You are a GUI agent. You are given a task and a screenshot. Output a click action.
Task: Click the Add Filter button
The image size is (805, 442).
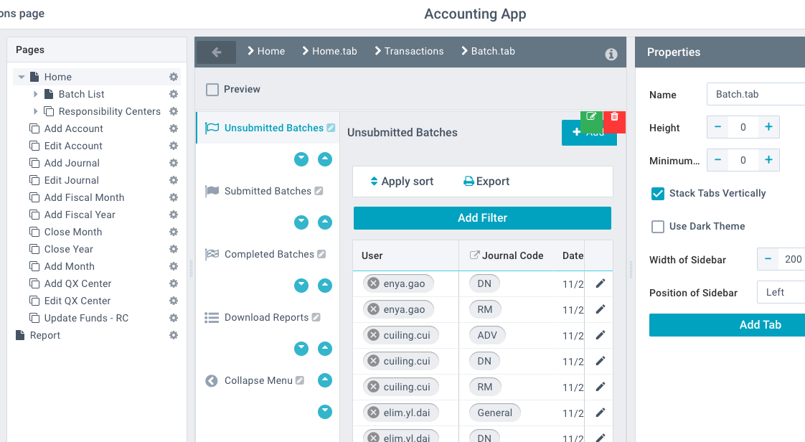(x=482, y=217)
